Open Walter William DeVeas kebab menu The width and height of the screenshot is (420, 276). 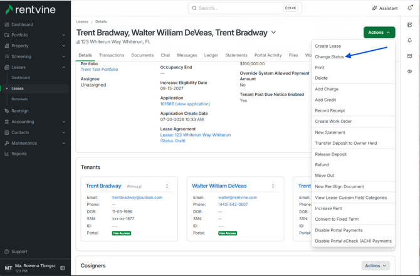273,186
